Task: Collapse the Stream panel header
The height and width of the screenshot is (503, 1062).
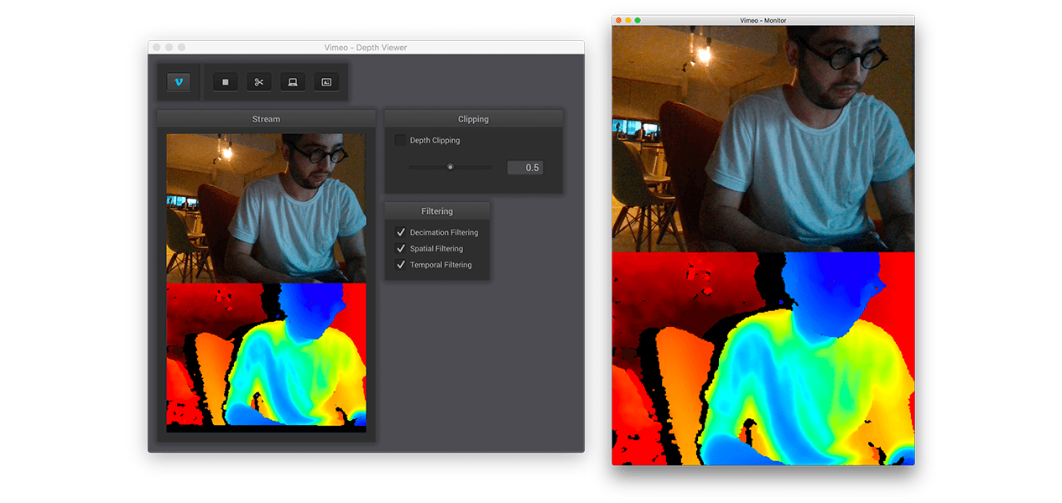Action: tap(266, 119)
